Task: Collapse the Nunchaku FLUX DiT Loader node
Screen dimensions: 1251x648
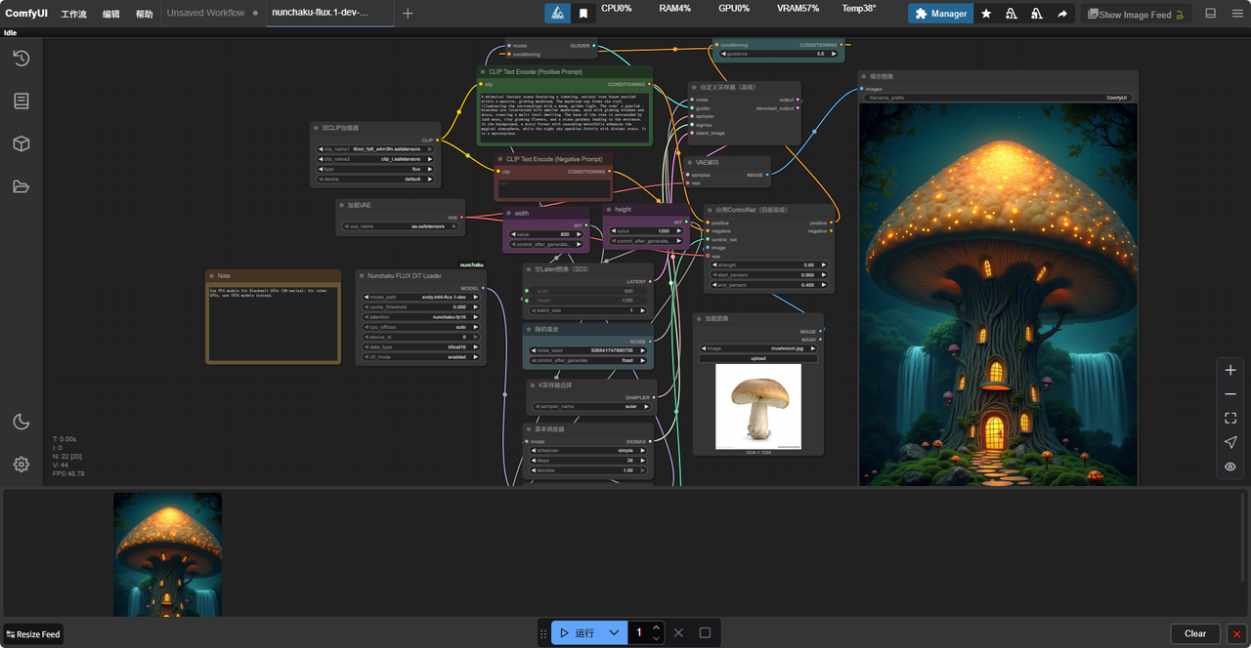Action: pos(362,276)
